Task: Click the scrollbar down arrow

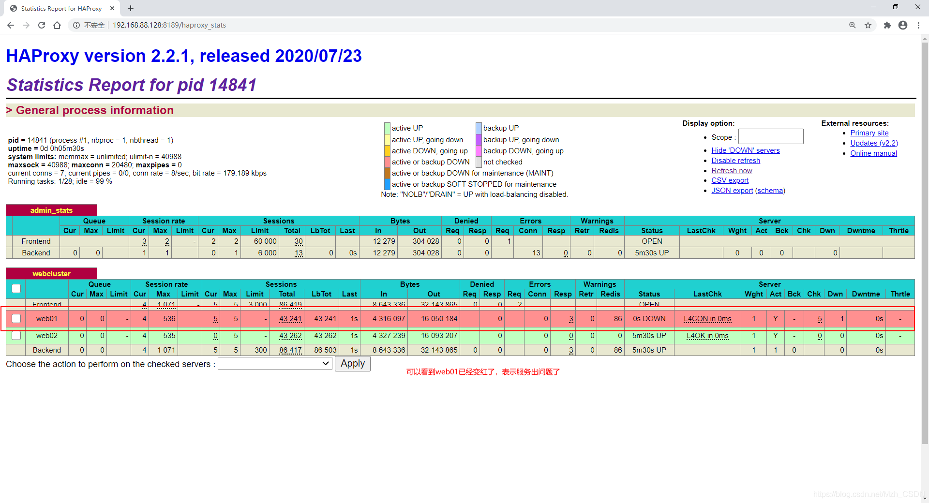Action: coord(925,499)
